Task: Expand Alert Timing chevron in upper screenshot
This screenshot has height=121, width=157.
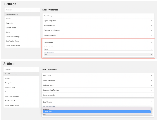Action: (152, 16)
